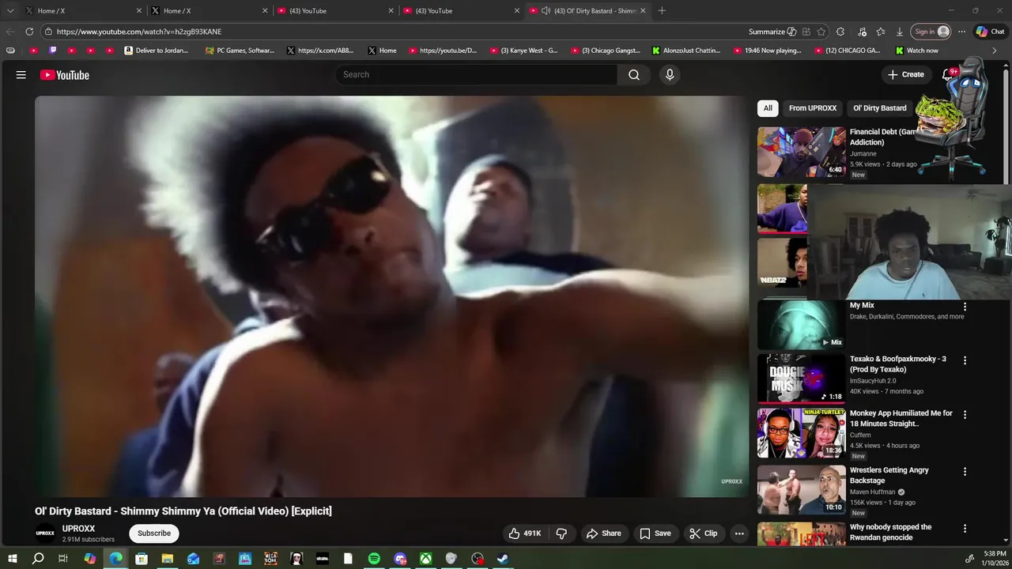This screenshot has width=1012, height=569.
Task: Click the YouTube search input field
Action: pyautogui.click(x=476, y=75)
